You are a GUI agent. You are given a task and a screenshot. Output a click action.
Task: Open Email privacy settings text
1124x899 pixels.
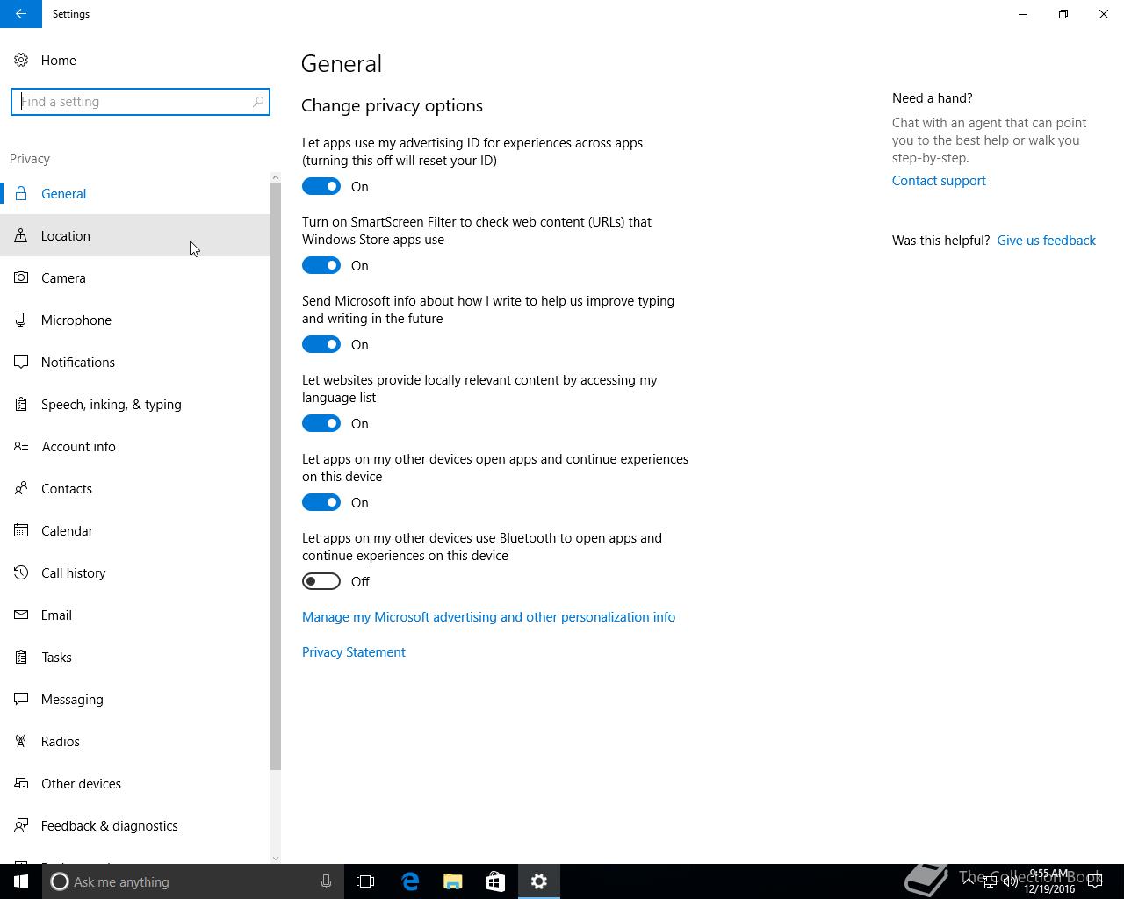56,615
